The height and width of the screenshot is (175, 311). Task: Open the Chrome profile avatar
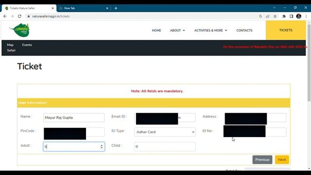tap(299, 16)
